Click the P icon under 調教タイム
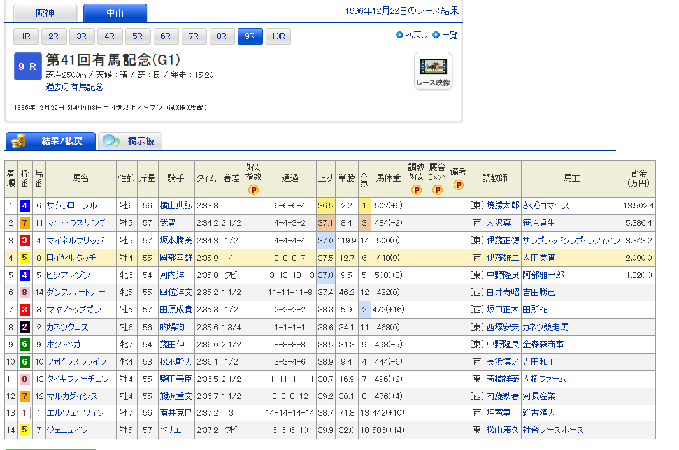This screenshot has height=450, width=679. click(x=417, y=190)
